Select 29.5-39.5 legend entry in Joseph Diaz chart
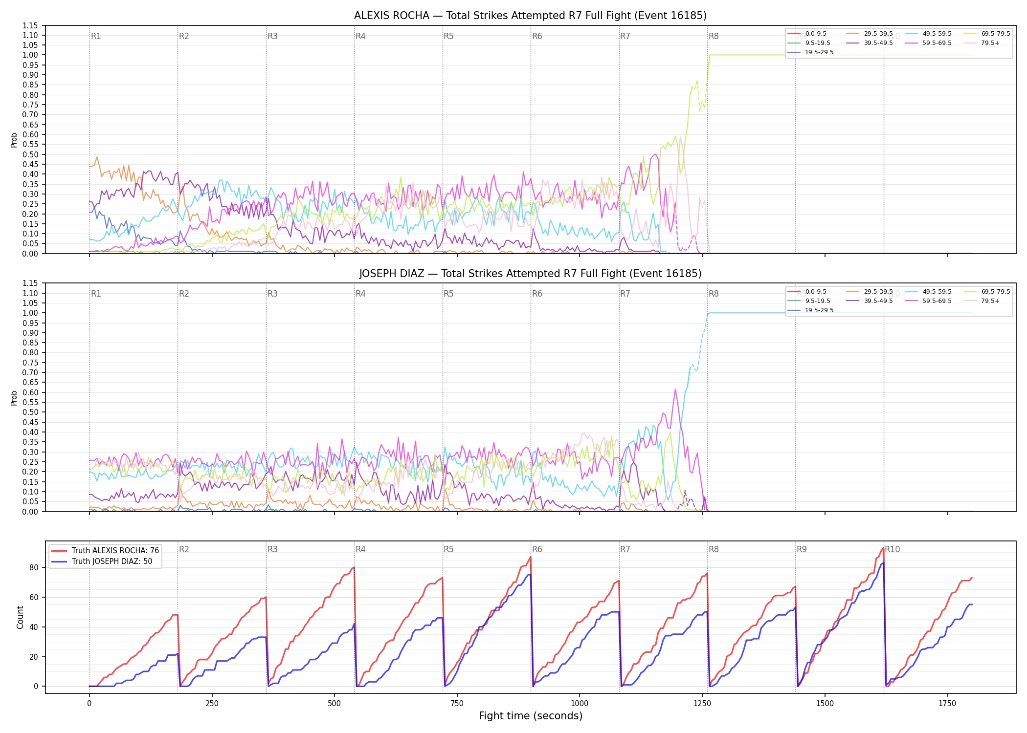Screen dimensions: 1027x733 [870, 292]
